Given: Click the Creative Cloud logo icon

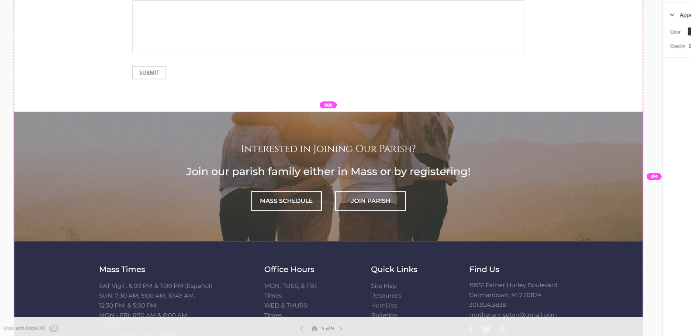Looking at the screenshot, I should point(54,328).
